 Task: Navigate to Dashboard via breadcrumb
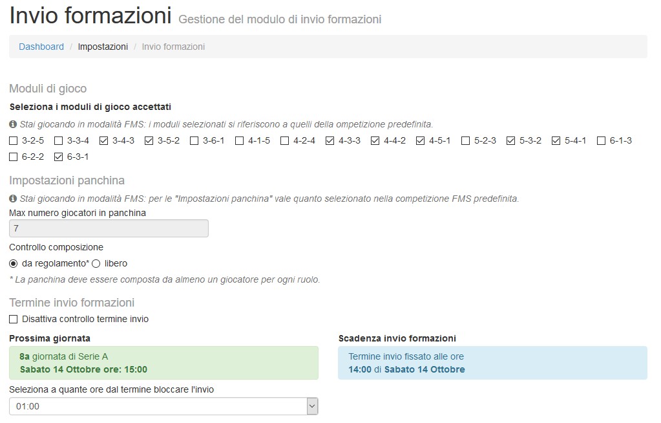pyautogui.click(x=41, y=47)
